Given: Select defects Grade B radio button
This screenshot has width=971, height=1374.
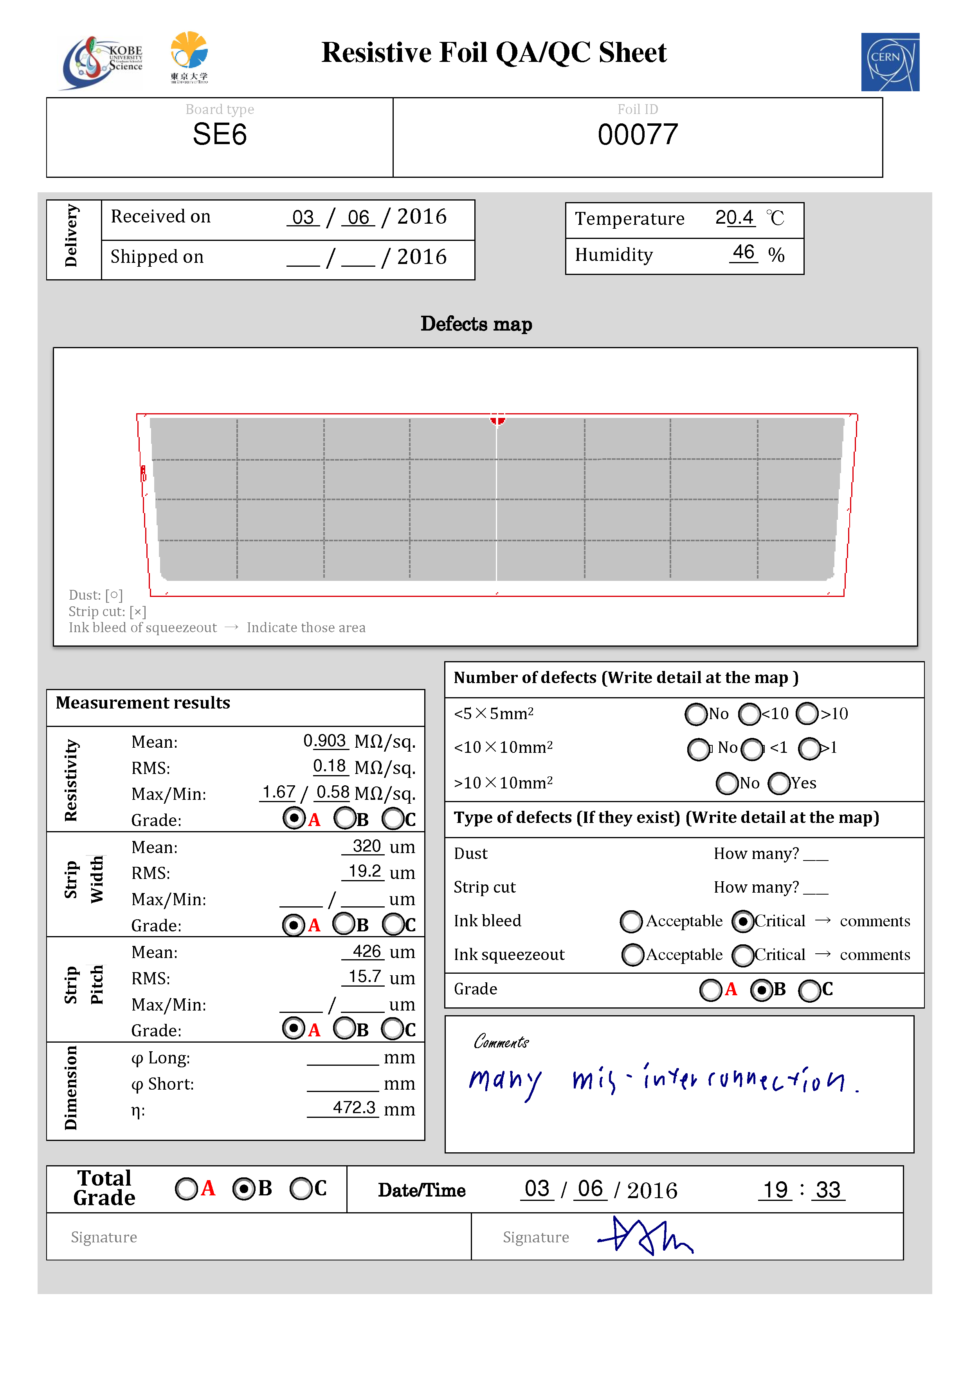Looking at the screenshot, I should (762, 991).
